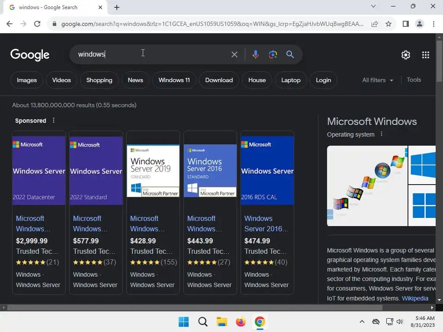The height and width of the screenshot is (332, 443).
Task: Open Google quick settings gear
Action: pos(406,55)
